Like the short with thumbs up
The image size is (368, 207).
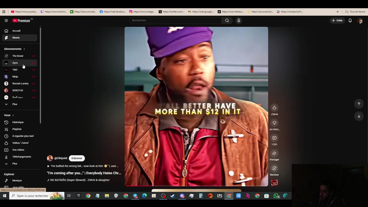coord(274,108)
